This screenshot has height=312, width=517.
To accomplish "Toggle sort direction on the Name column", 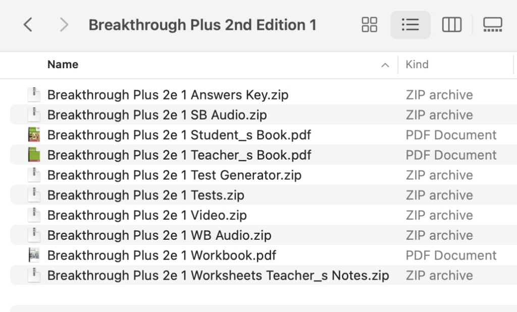I will point(385,65).
